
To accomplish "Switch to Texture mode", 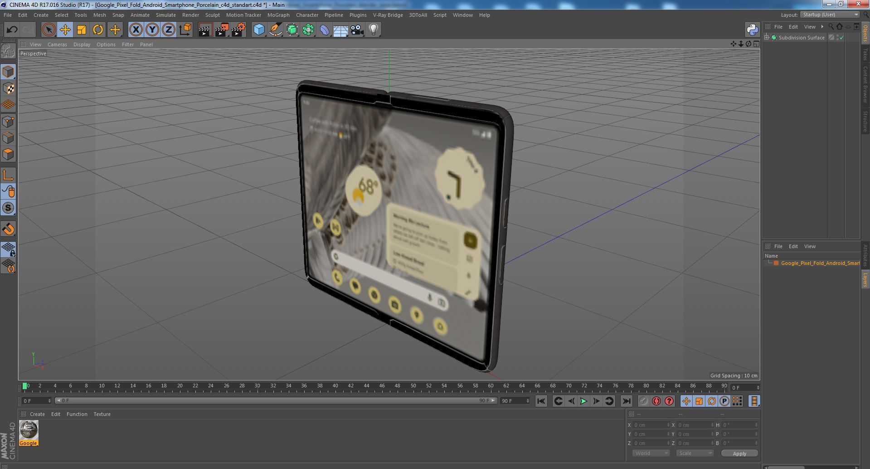I will [8, 88].
